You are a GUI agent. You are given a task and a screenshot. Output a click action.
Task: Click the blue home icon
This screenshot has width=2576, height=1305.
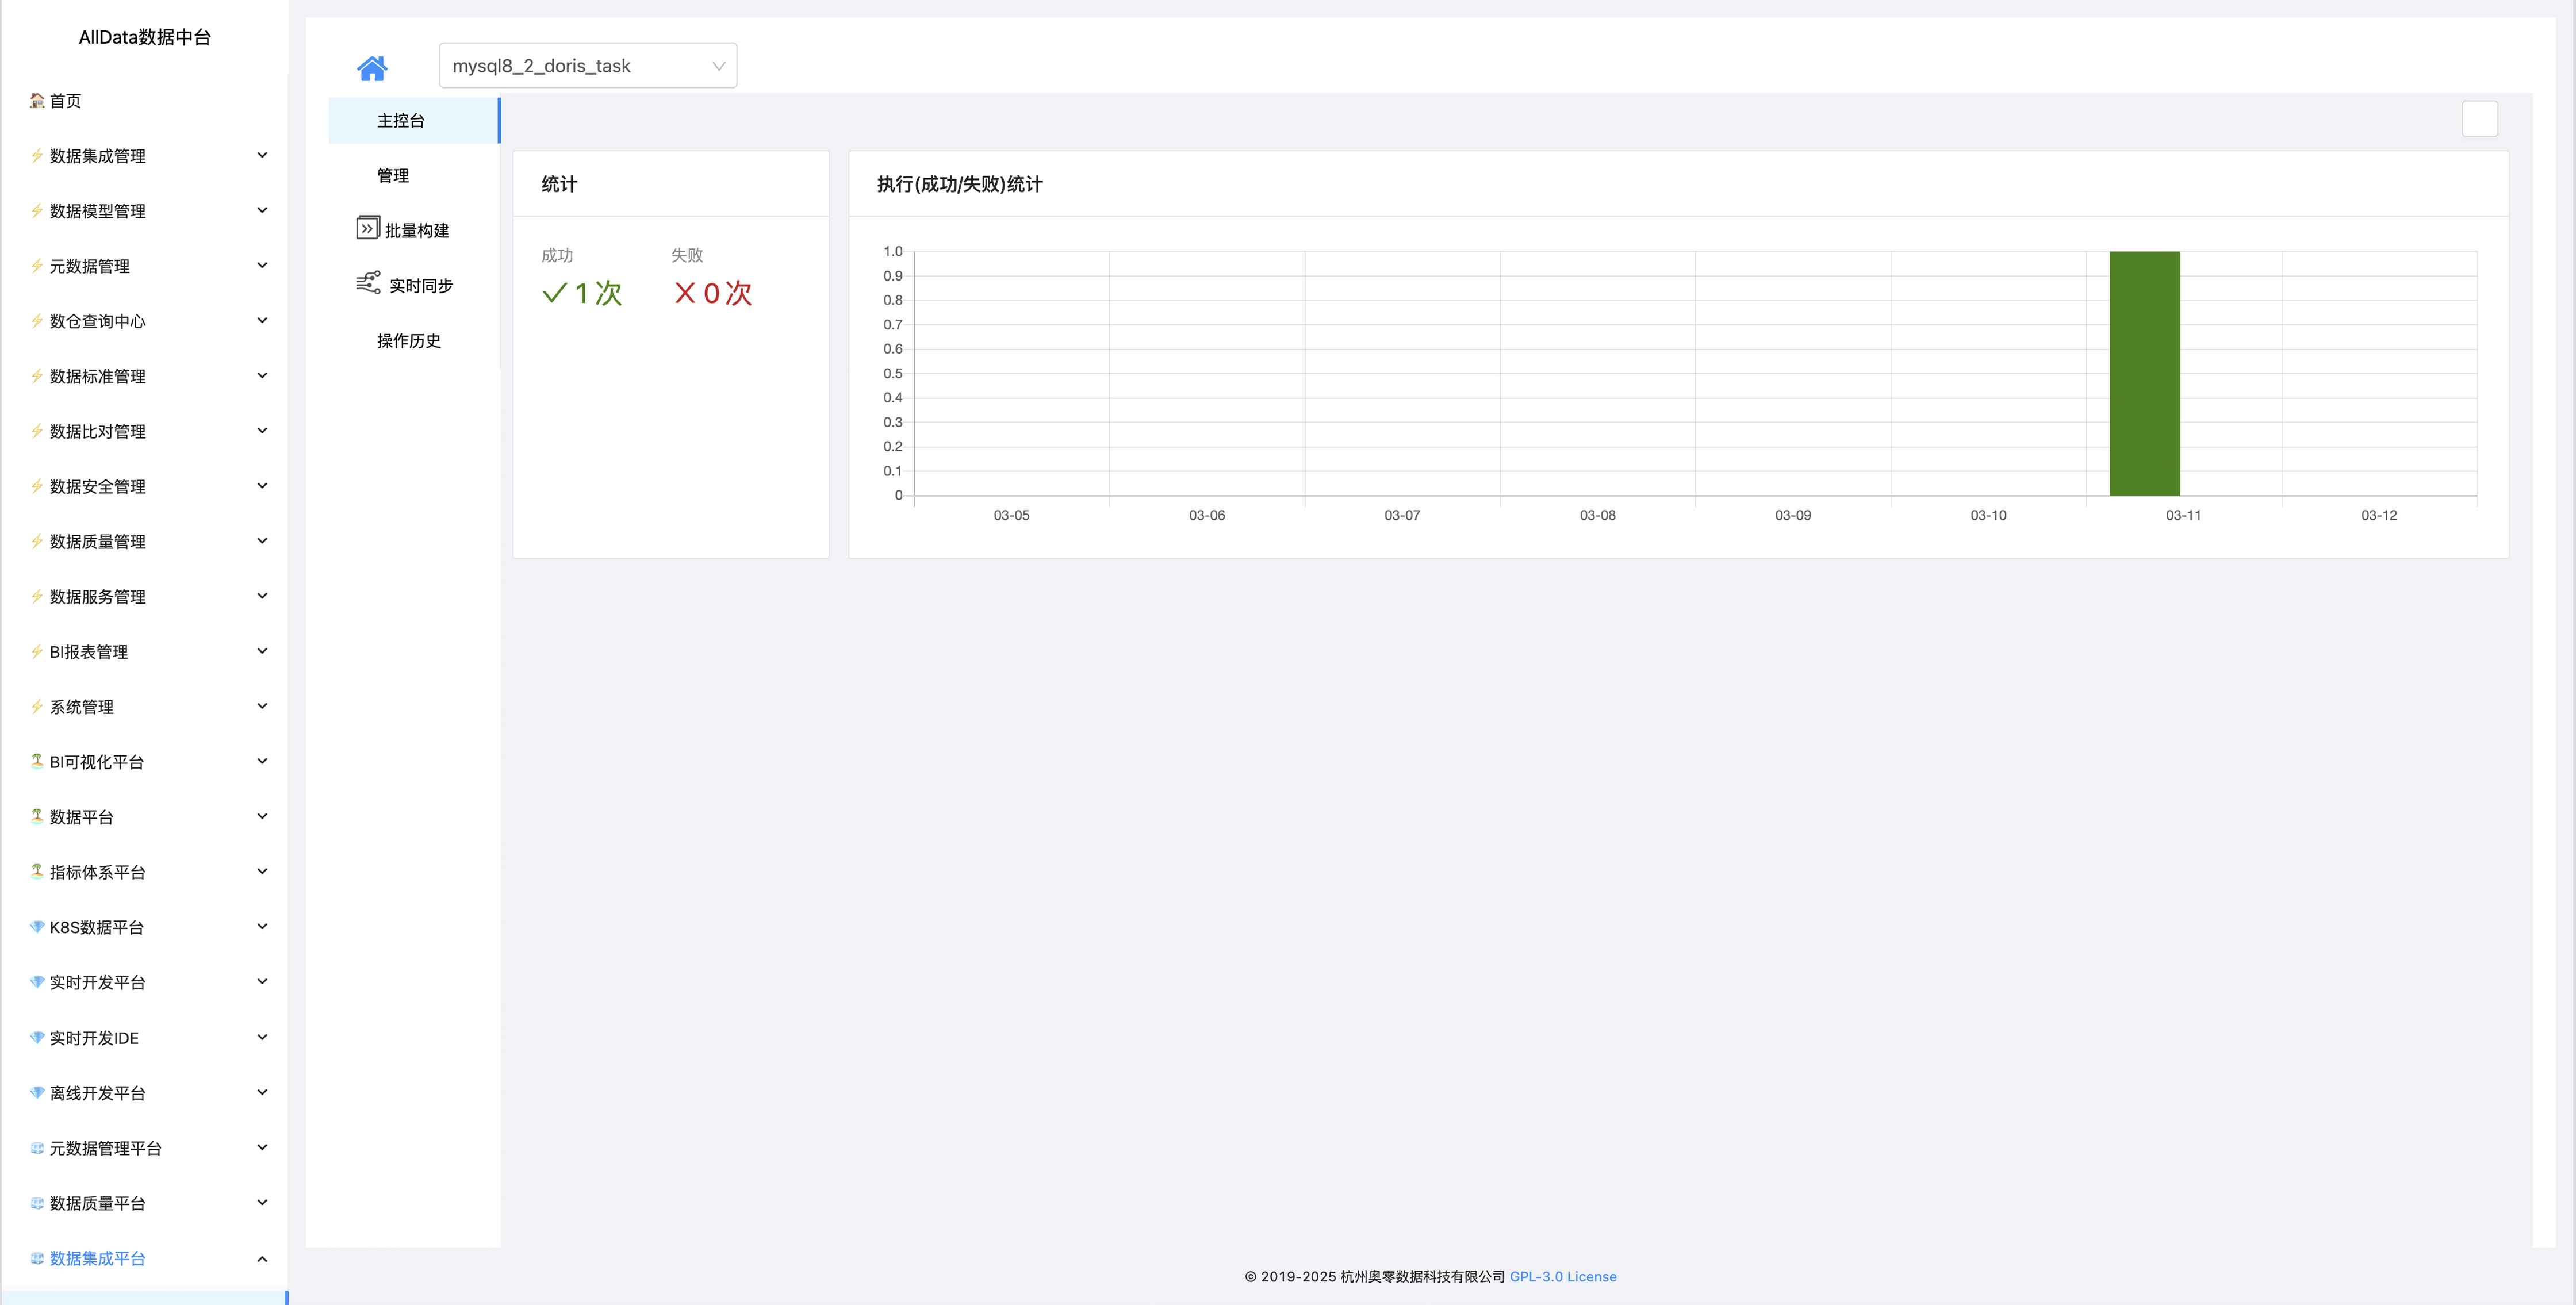pos(372,68)
